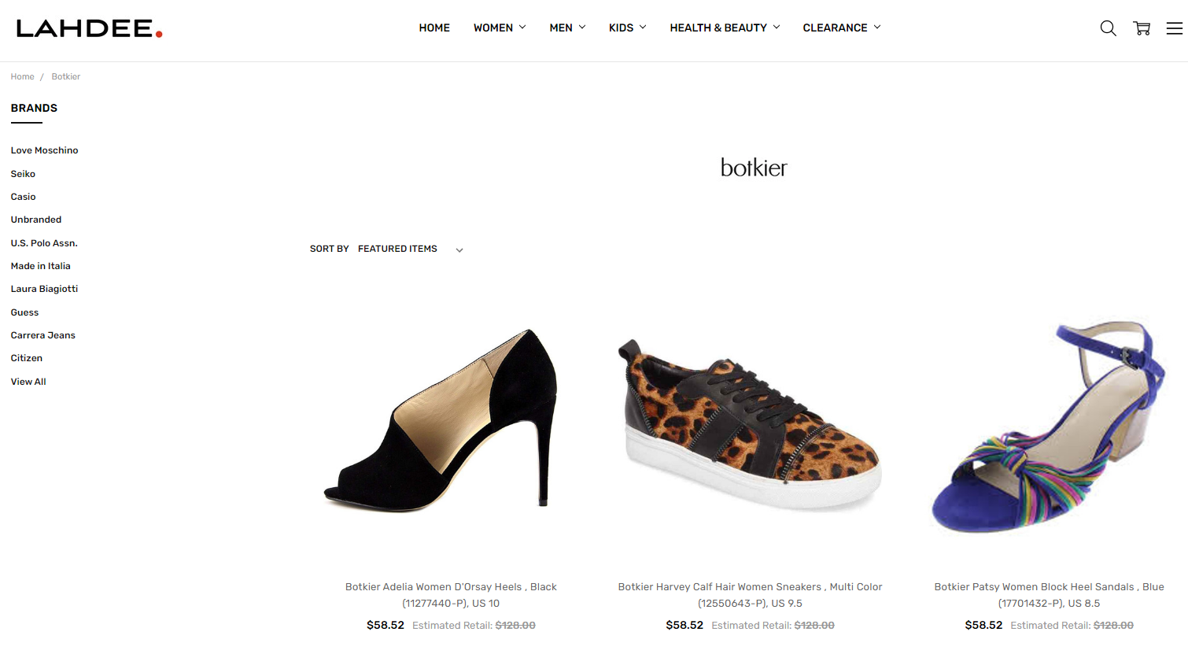Open the U.S. Polo Assn. brand
This screenshot has width=1188, height=654.
click(44, 243)
